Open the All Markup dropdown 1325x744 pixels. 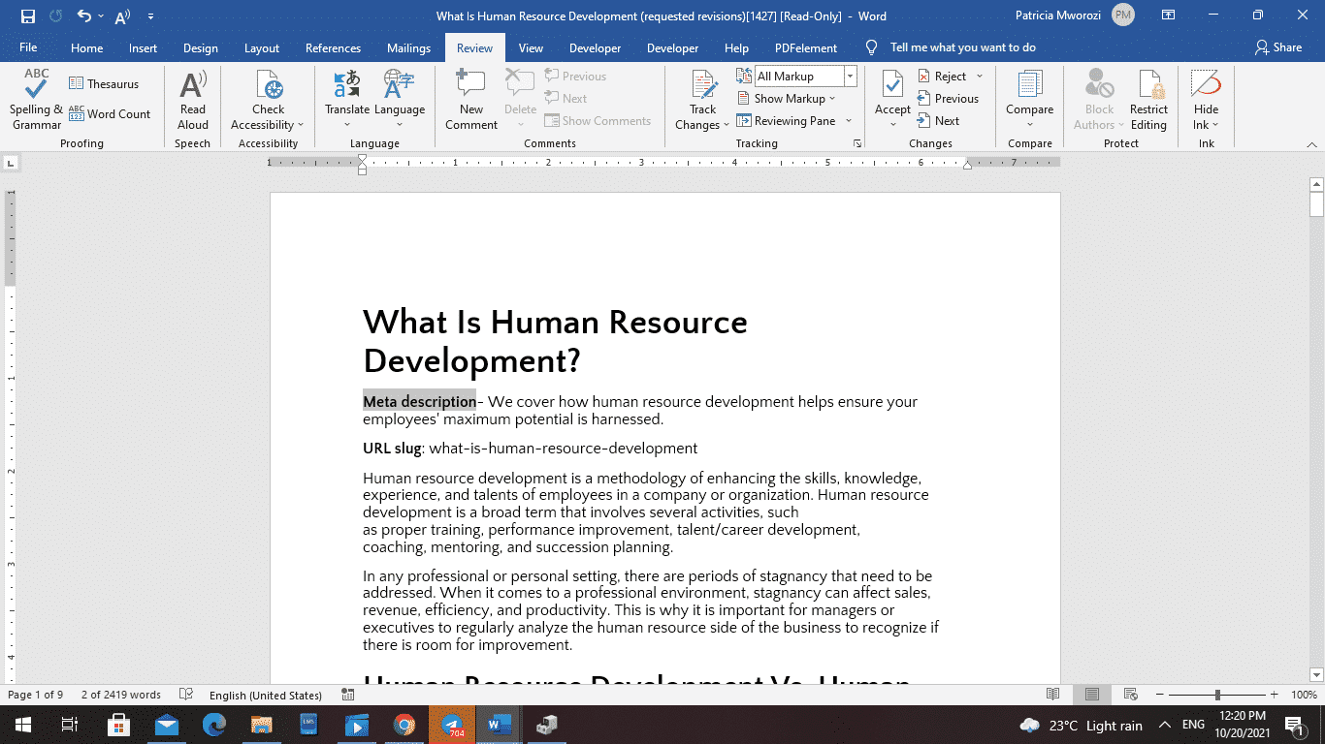[850, 76]
